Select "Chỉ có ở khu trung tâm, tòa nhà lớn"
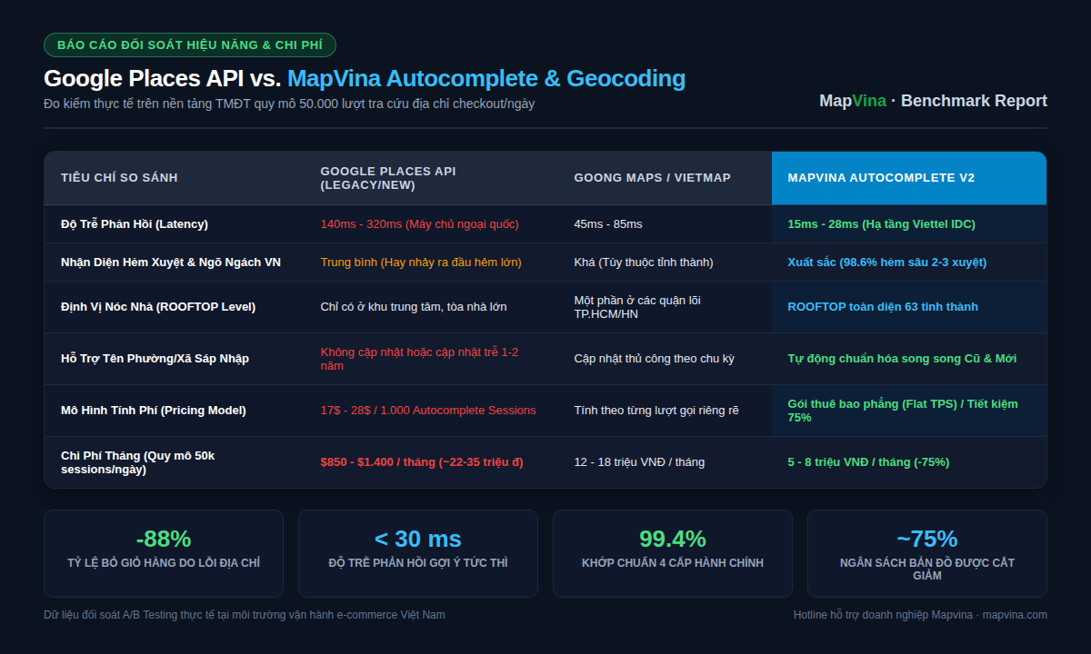Viewport: 1091px width, 654px height. (414, 307)
